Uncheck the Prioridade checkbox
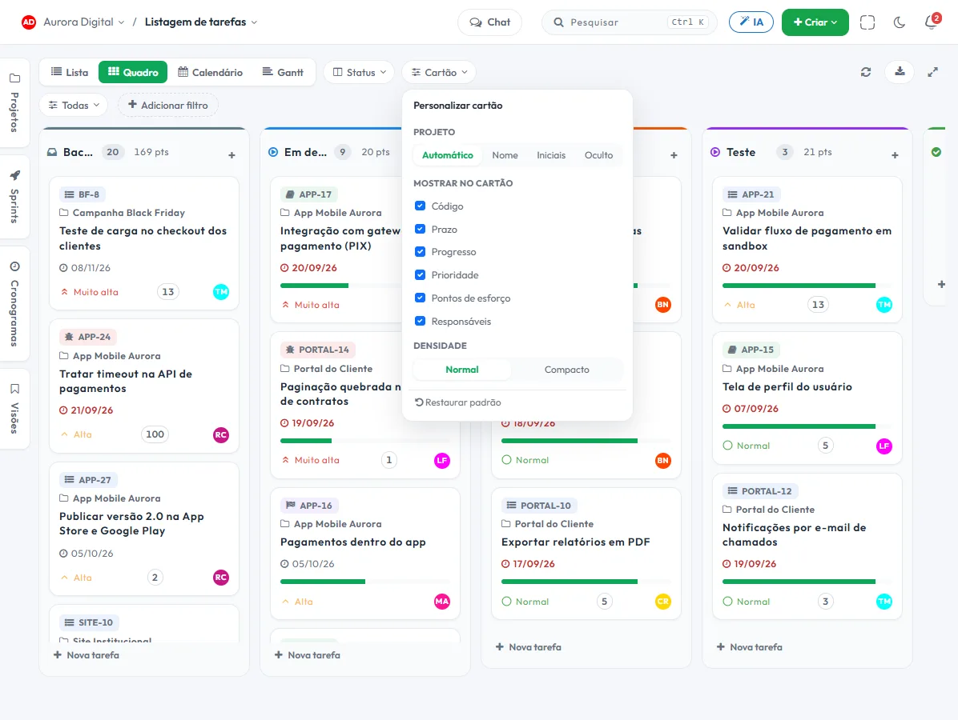 [x=420, y=274]
